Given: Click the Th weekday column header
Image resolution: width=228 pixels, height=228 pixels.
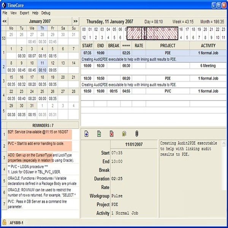Looking at the screenshot, I should pos(42,28).
